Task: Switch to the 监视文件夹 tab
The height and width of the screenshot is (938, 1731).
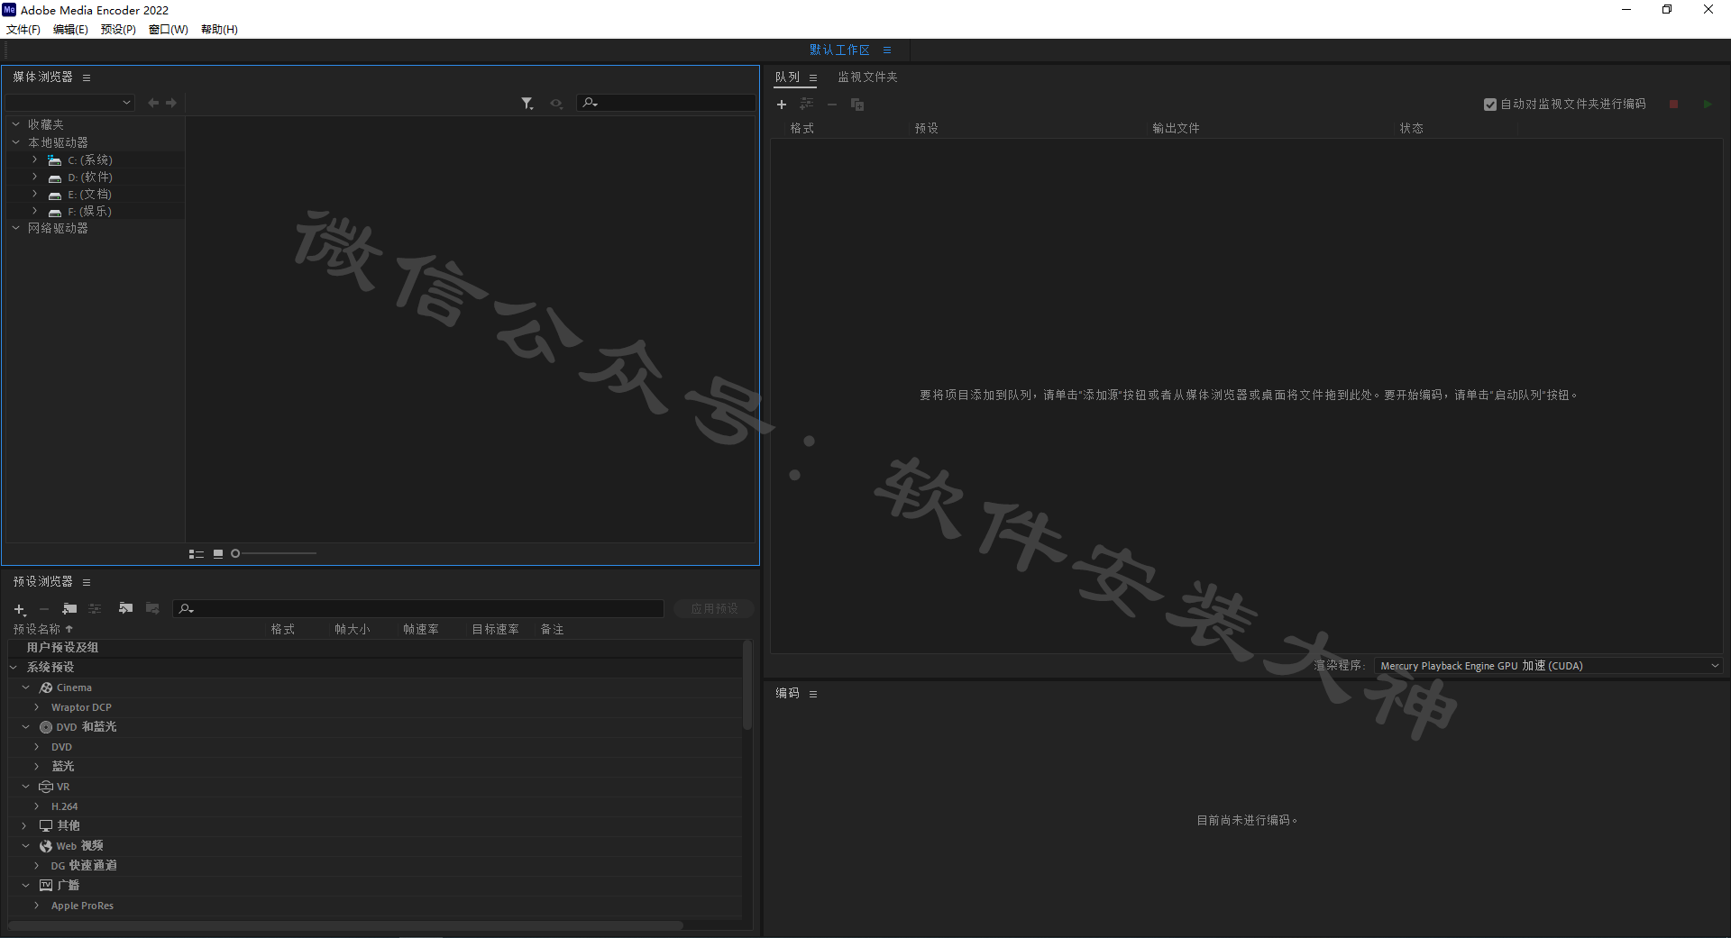Action: coord(867,77)
